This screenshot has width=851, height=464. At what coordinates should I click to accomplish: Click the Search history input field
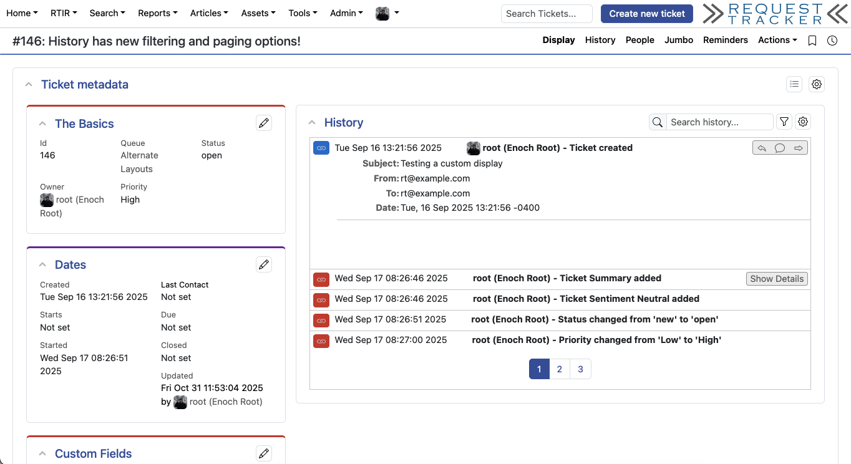coord(719,122)
